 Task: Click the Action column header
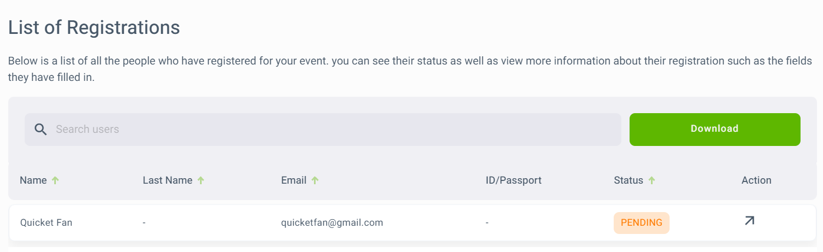pyautogui.click(x=756, y=180)
